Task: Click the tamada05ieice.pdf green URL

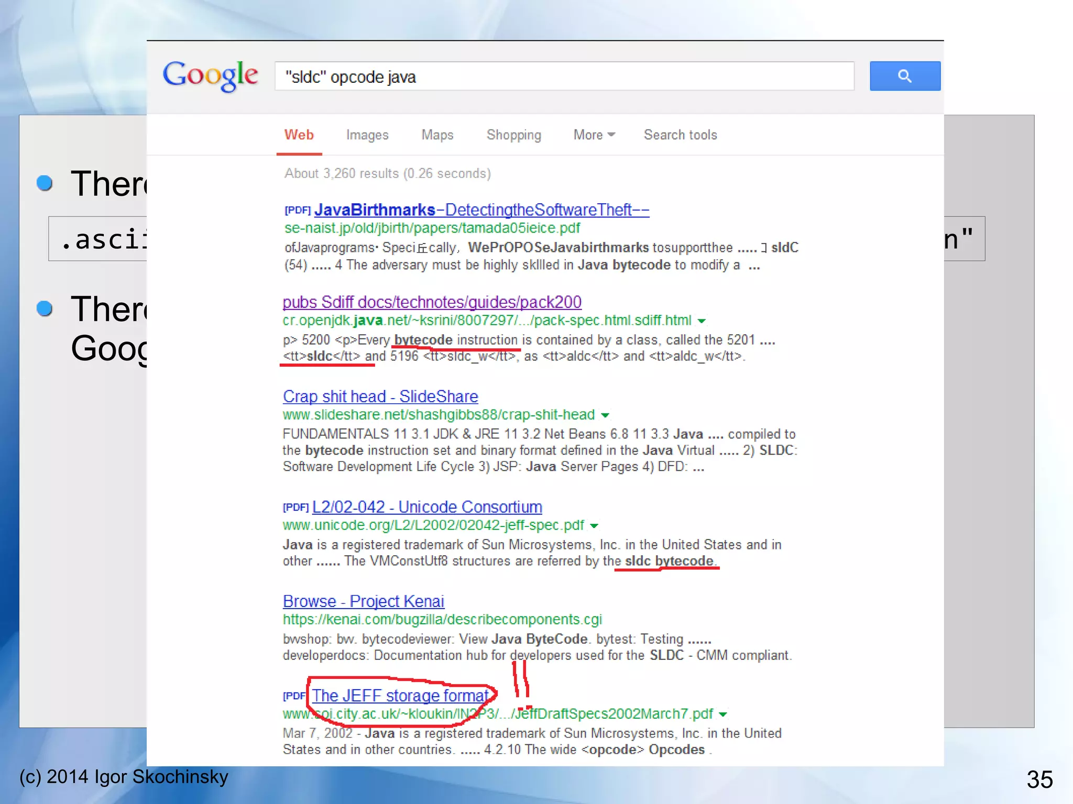Action: pyautogui.click(x=432, y=228)
